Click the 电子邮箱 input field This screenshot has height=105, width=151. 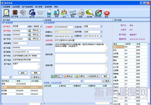point(27,52)
